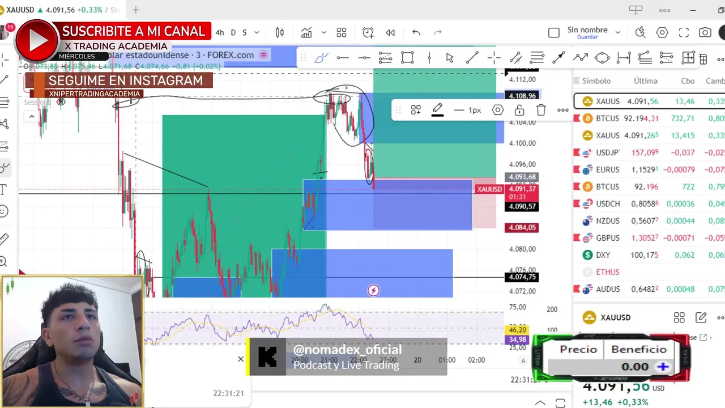Image resolution: width=725 pixels, height=408 pixels.
Task: Toggle flag on GBPUS watchlist row
Action: tap(577, 238)
